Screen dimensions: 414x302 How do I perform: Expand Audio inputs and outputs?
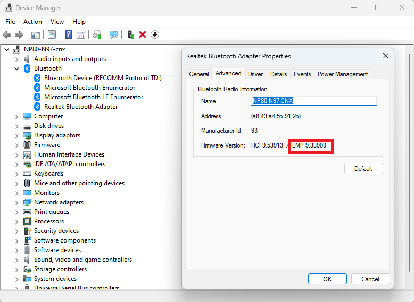16,59
